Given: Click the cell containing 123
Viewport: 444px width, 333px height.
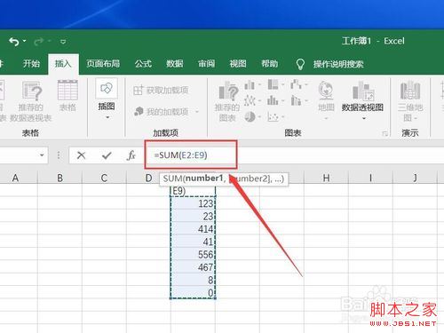Looking at the screenshot, I should click(193, 203).
